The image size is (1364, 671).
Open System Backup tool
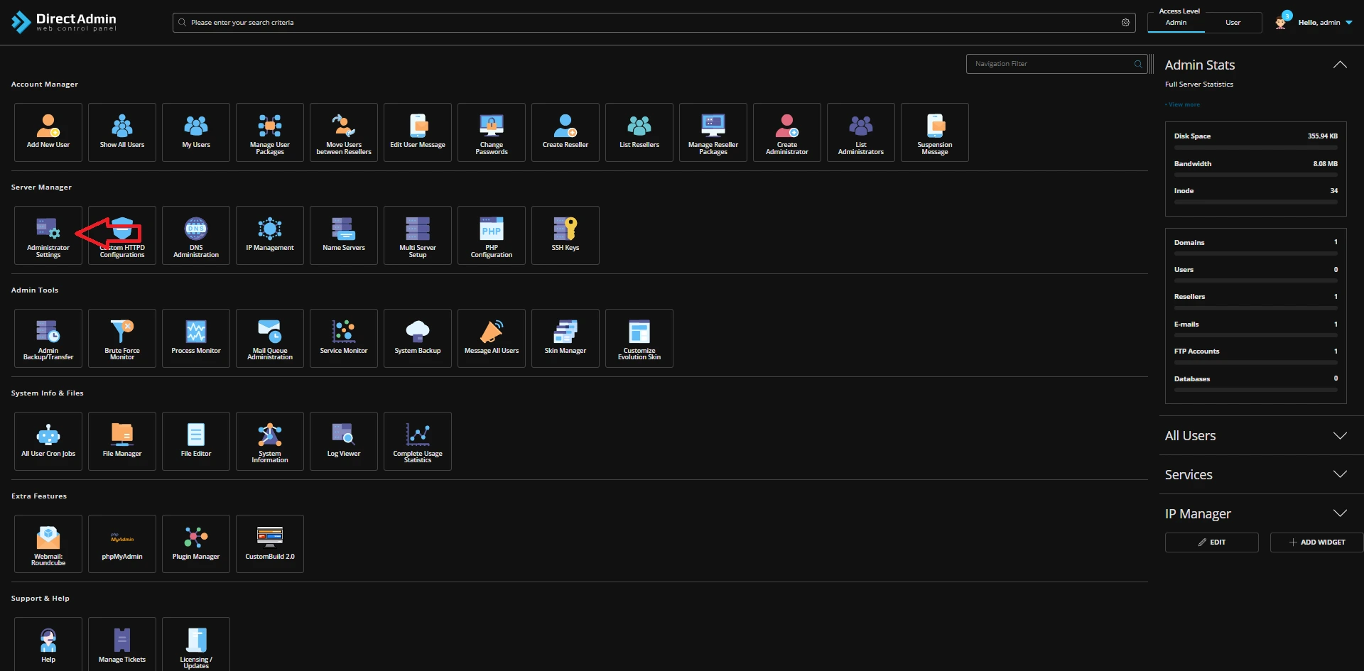point(418,338)
